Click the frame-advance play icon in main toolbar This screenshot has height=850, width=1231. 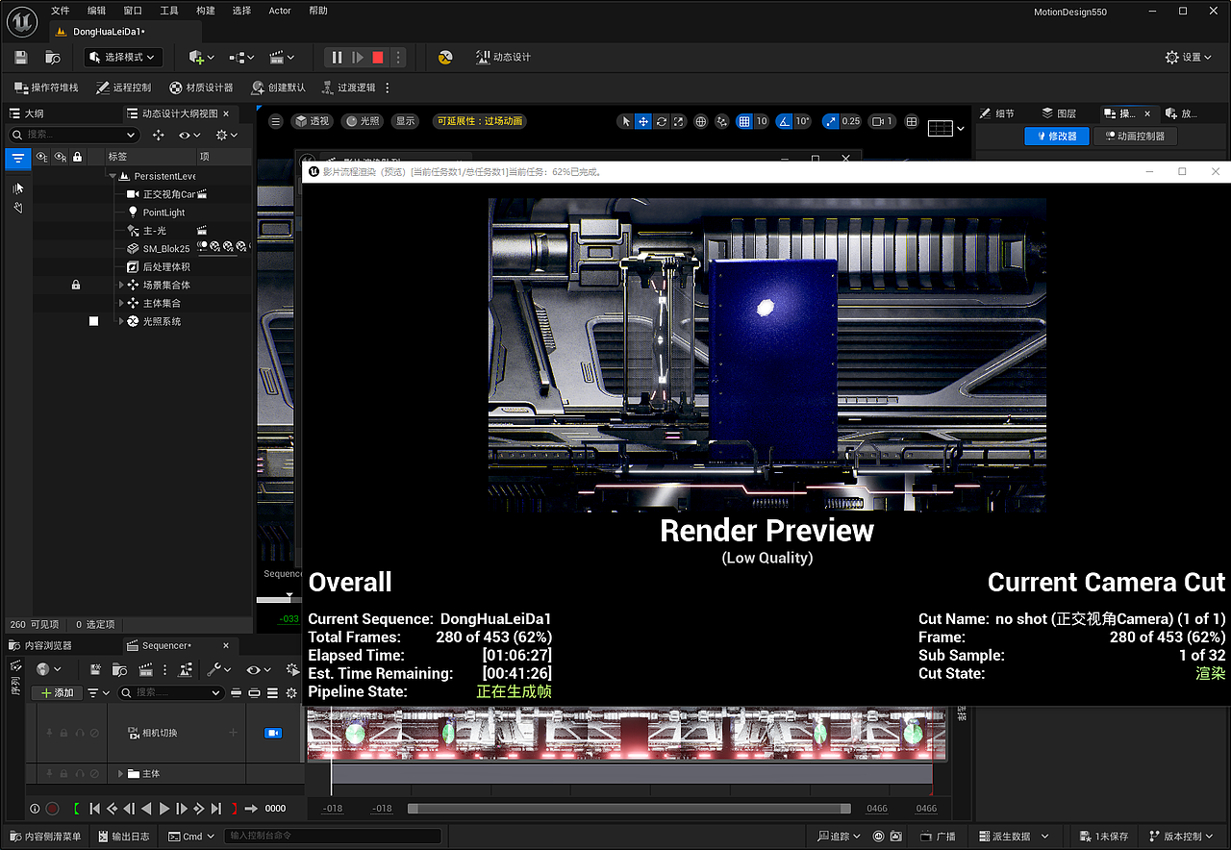358,58
